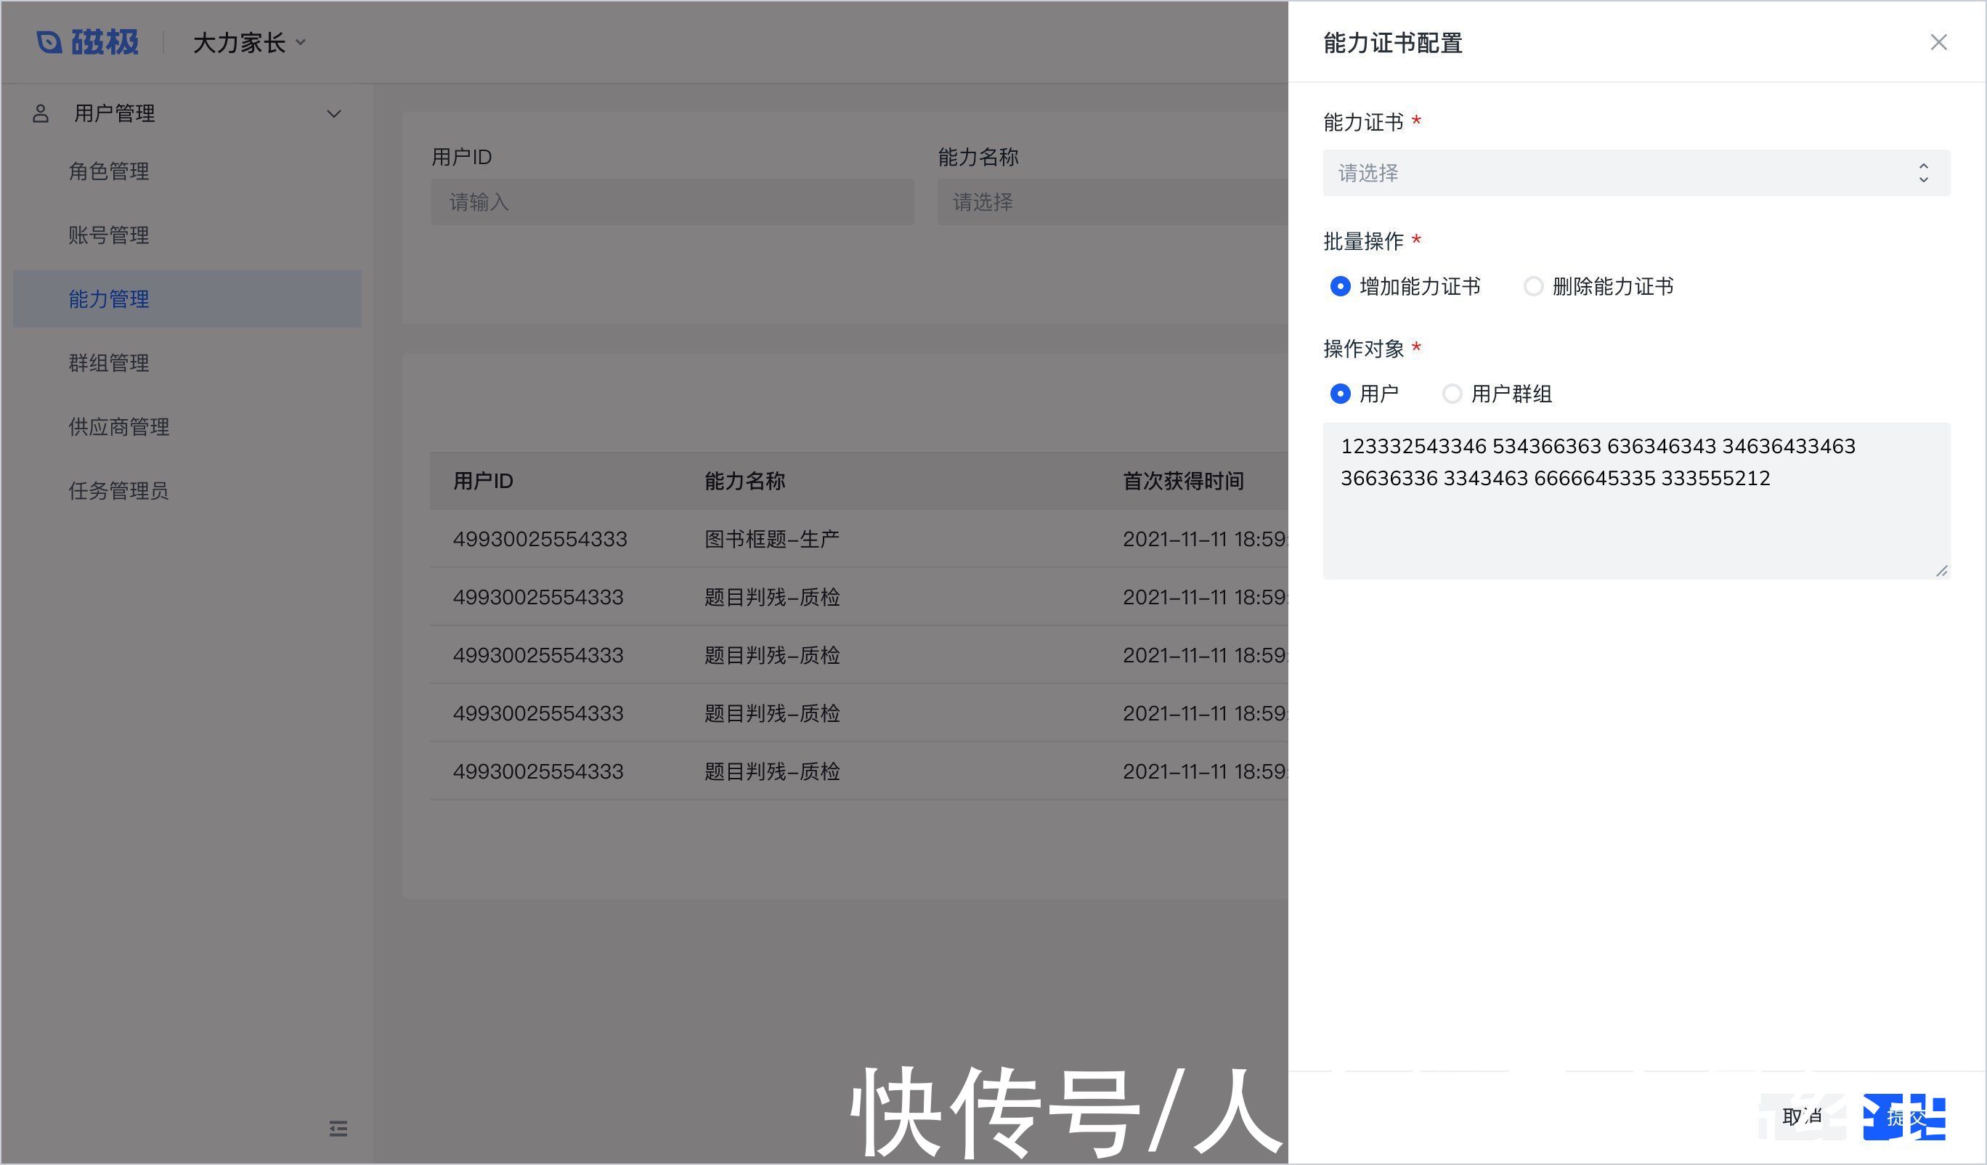Image resolution: width=1987 pixels, height=1165 pixels.
Task: Click the 磁极 logo icon
Action: pyautogui.click(x=49, y=43)
